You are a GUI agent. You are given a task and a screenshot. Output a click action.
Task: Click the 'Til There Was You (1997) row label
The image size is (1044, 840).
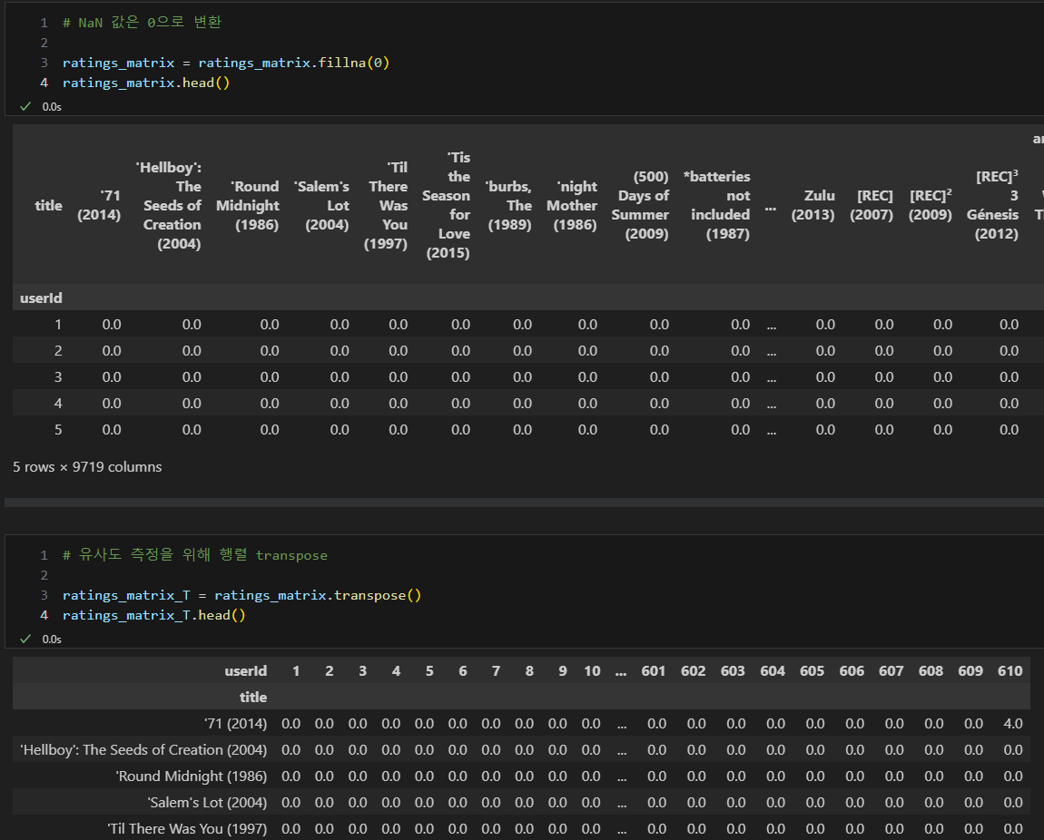tap(187, 829)
